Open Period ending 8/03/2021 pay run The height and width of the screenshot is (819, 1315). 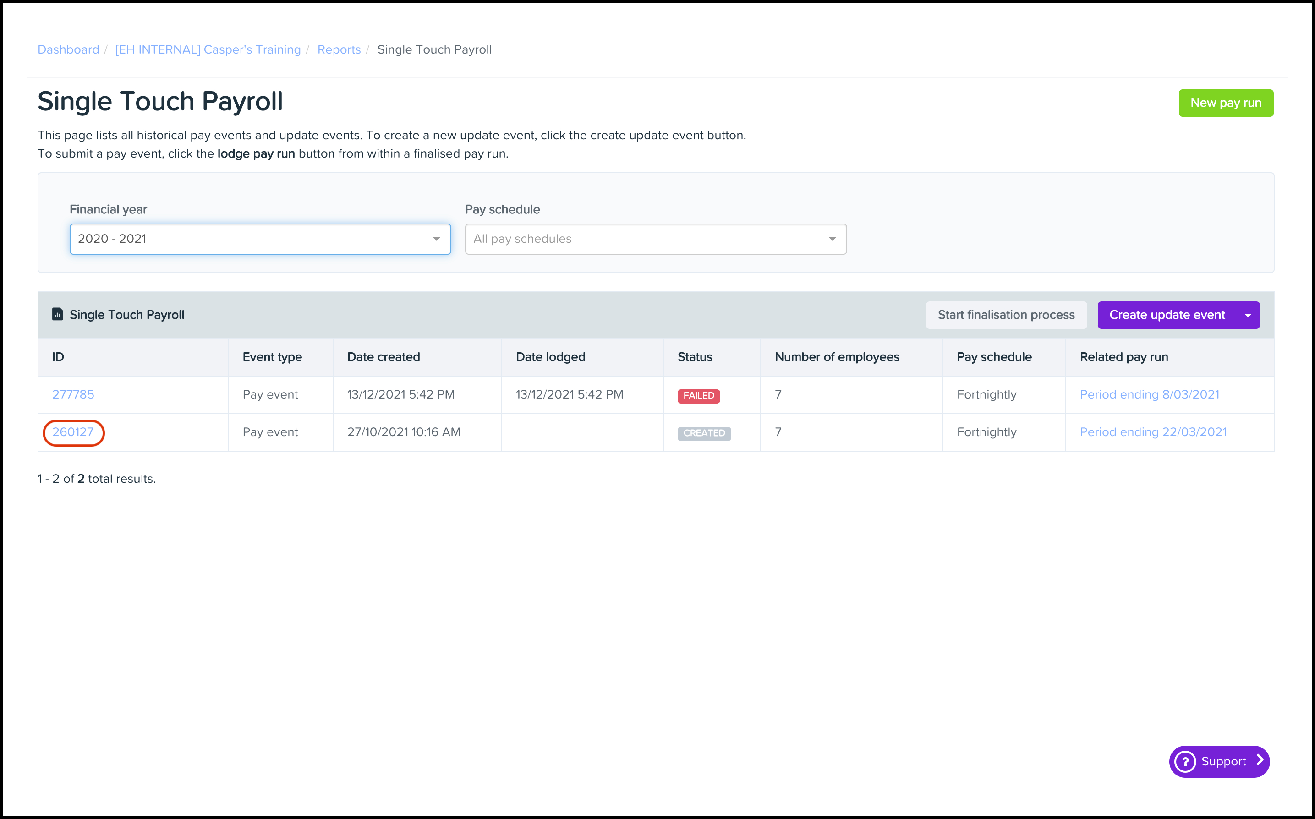coord(1149,394)
